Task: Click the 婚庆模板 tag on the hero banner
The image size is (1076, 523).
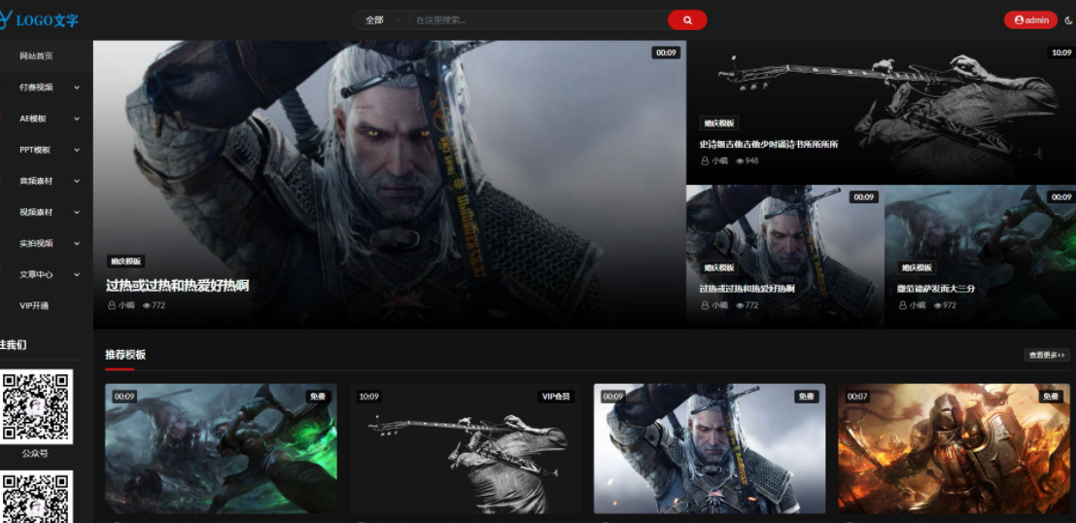Action: [x=125, y=261]
